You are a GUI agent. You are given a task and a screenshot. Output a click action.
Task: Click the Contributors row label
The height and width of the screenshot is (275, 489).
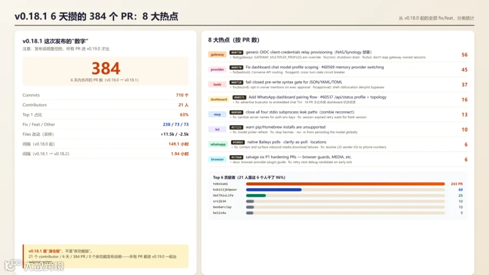point(34,105)
